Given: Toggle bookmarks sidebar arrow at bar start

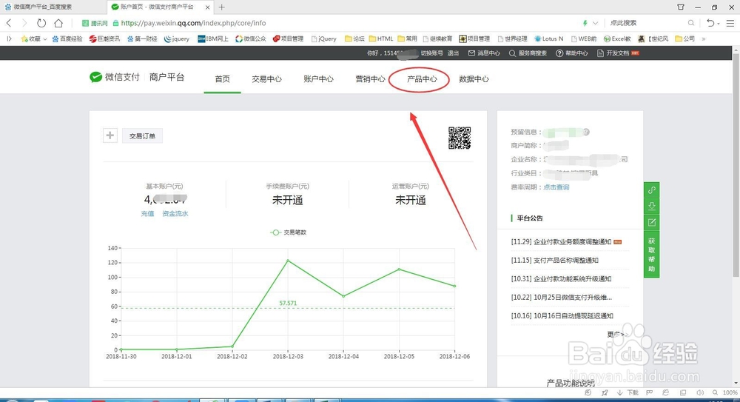Looking at the screenshot, I should pyautogui.click(x=9, y=38).
